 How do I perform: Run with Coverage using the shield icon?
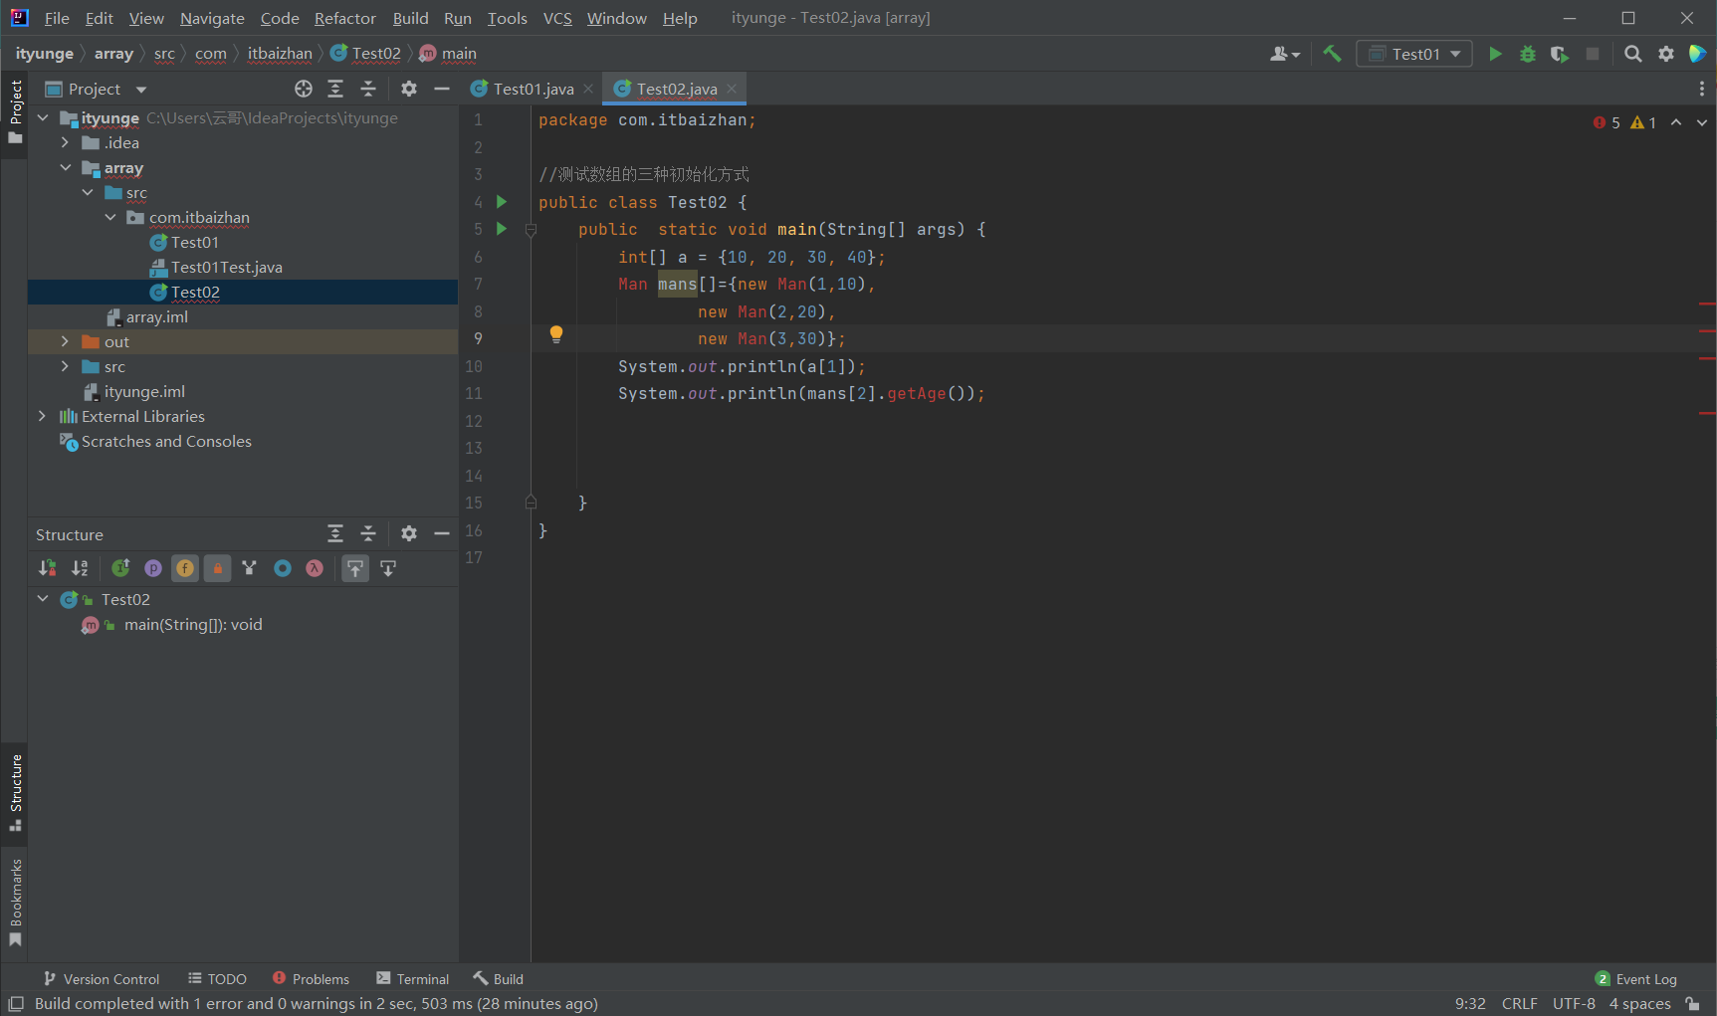(1560, 54)
